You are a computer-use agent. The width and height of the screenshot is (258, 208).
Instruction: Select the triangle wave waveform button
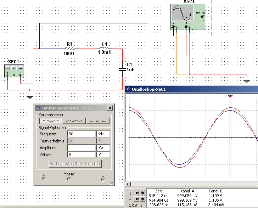(x=74, y=121)
